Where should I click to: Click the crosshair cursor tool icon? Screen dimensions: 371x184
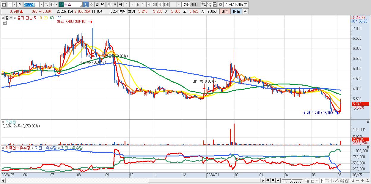[x=322, y=180]
